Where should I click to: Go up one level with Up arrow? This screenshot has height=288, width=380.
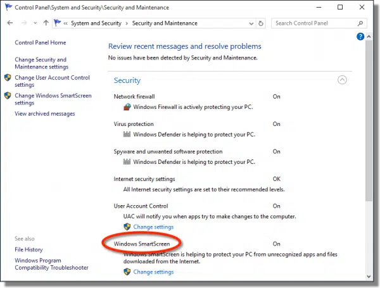tap(46, 23)
